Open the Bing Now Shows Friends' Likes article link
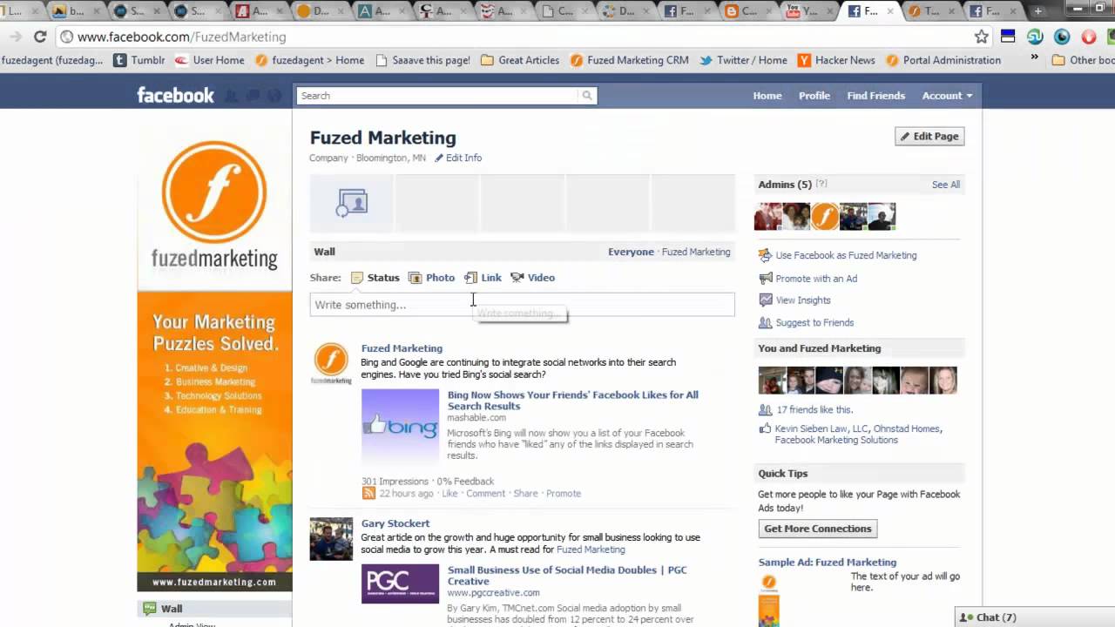Image resolution: width=1115 pixels, height=627 pixels. tap(573, 401)
